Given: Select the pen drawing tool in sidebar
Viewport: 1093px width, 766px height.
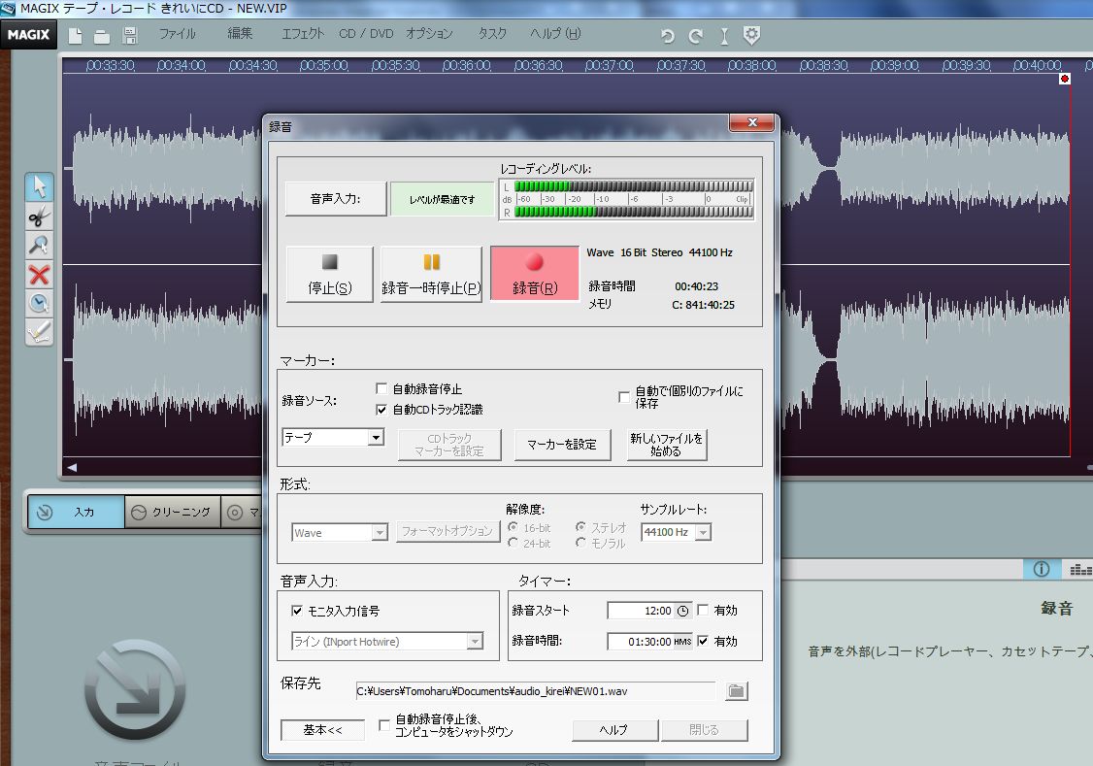Looking at the screenshot, I should [x=39, y=333].
